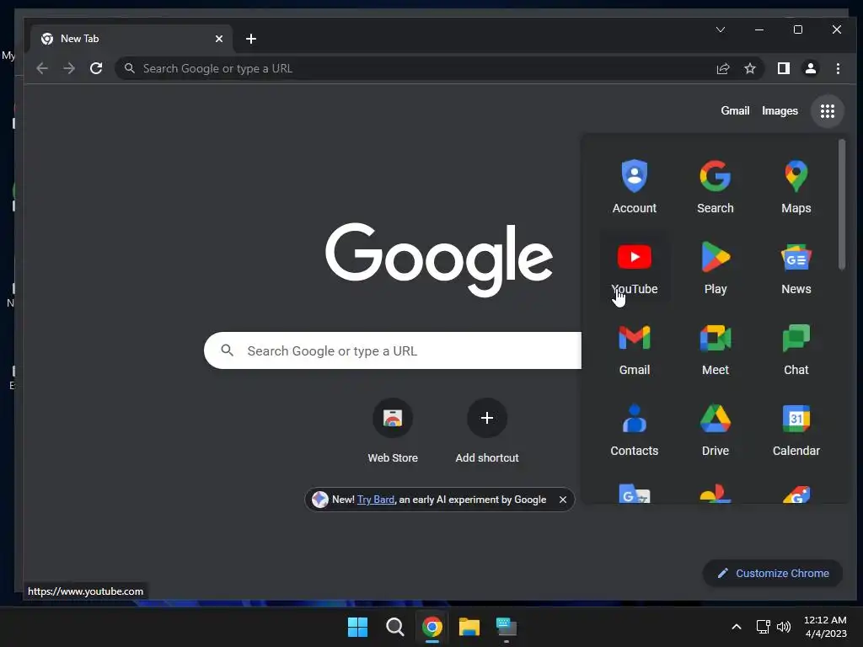Viewport: 863px width, 647px height.
Task: Launch Google Meet from apps panel
Action: (715, 348)
